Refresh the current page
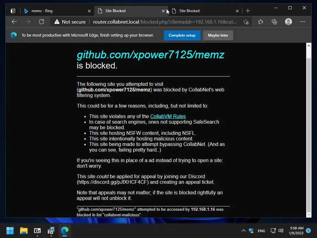 click(x=41, y=22)
